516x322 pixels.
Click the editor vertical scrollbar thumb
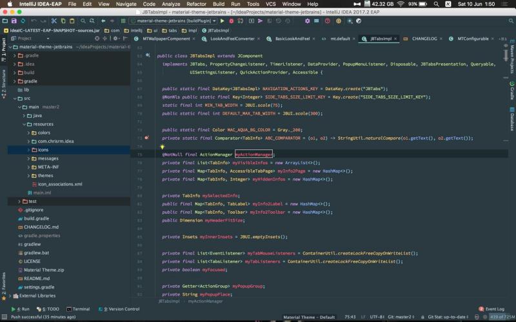506,55
